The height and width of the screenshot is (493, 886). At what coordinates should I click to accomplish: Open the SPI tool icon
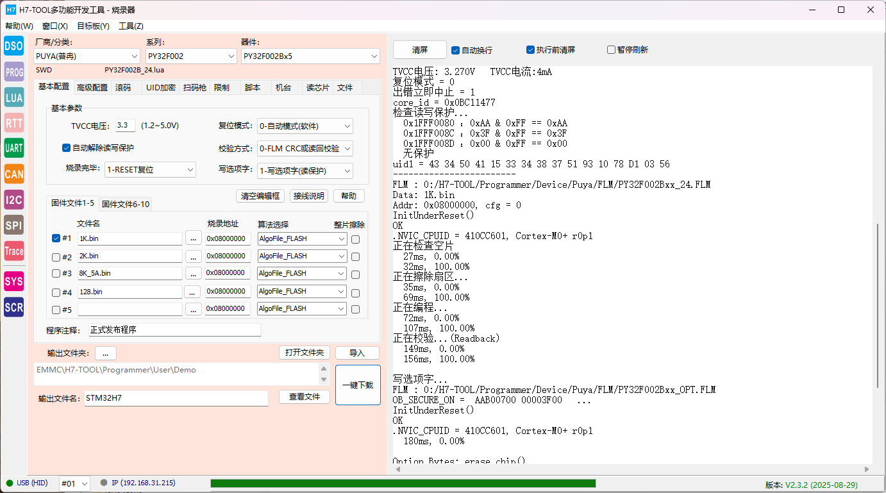pos(14,225)
